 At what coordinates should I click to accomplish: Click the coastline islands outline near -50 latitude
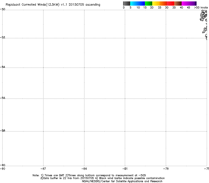pos(204,16)
